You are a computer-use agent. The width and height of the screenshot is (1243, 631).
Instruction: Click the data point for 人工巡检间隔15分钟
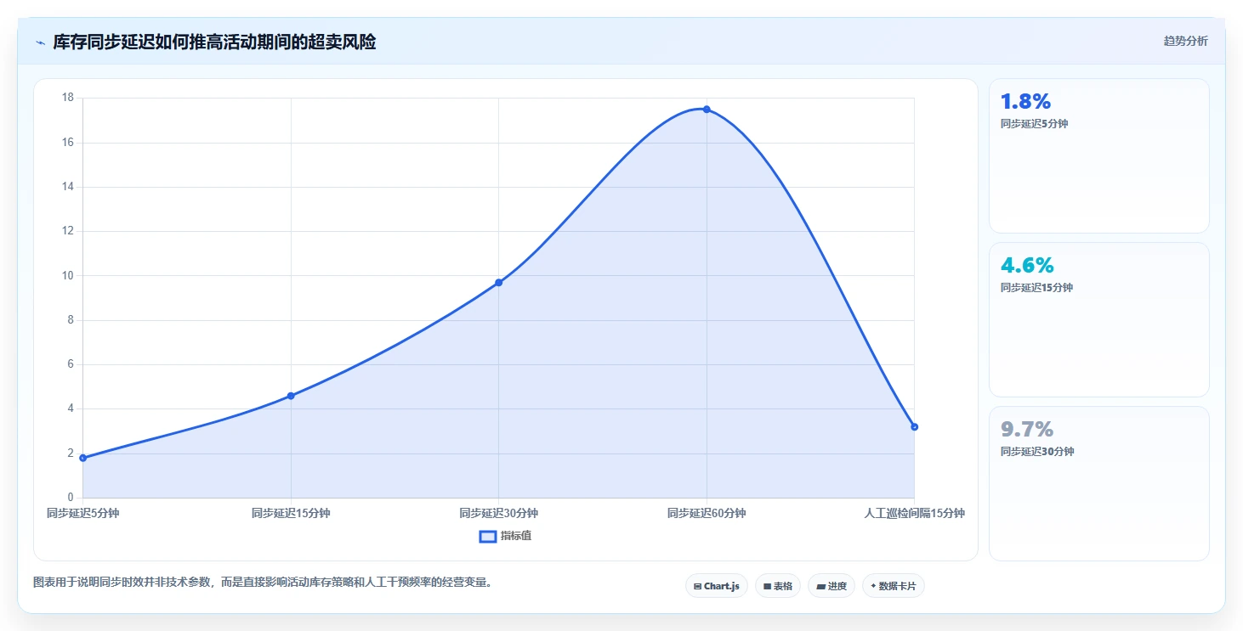click(x=914, y=427)
